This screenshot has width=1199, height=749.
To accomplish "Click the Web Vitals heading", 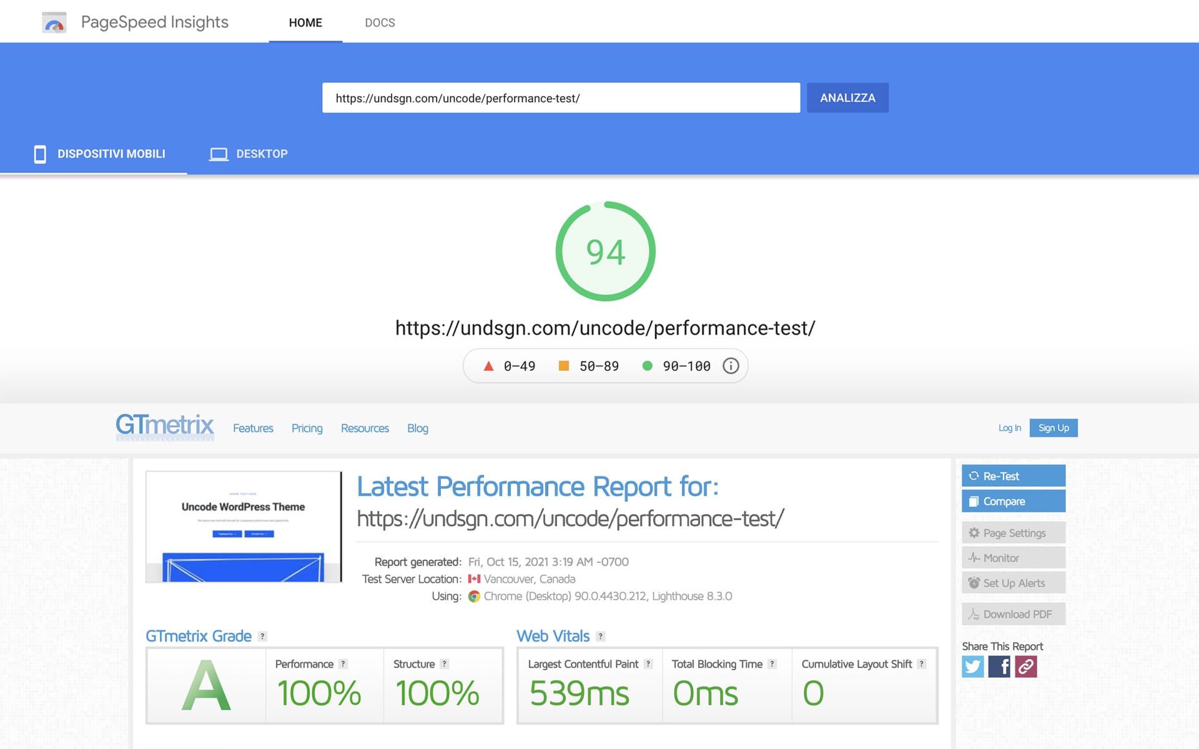I will (x=553, y=636).
